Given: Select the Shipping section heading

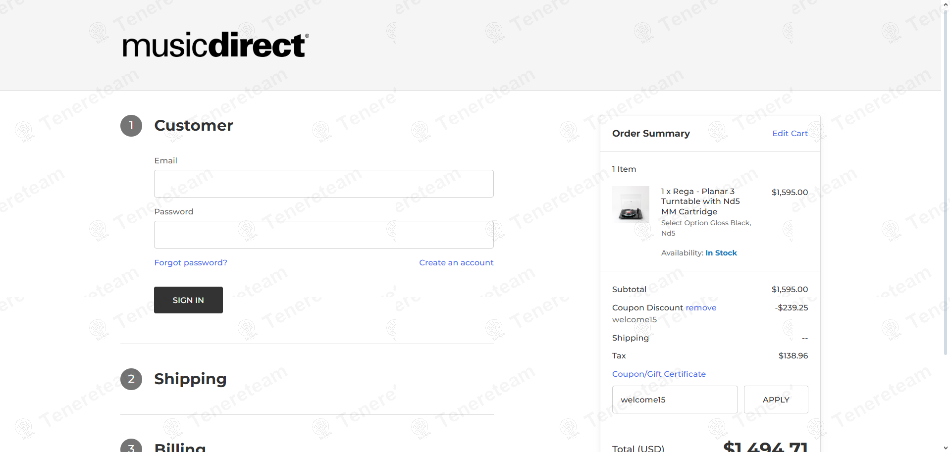Looking at the screenshot, I should pyautogui.click(x=190, y=379).
